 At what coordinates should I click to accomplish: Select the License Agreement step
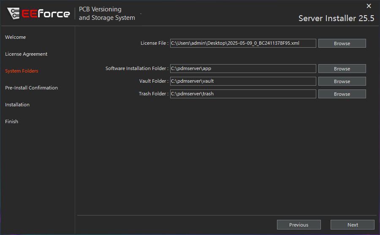pyautogui.click(x=26, y=54)
